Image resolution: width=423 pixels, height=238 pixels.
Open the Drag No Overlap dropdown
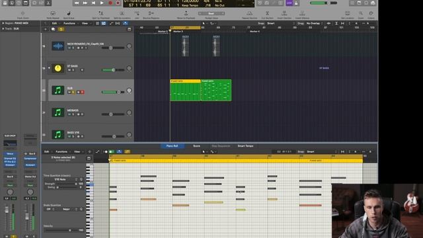point(315,24)
